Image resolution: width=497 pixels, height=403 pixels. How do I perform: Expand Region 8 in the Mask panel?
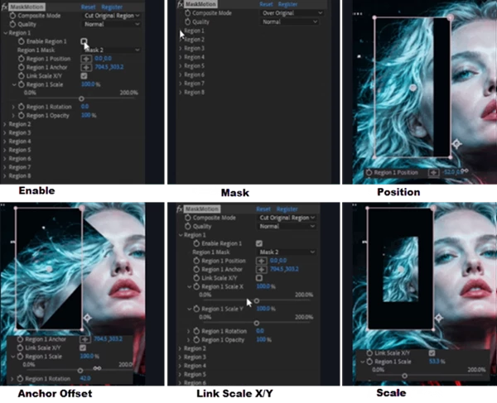pos(181,92)
